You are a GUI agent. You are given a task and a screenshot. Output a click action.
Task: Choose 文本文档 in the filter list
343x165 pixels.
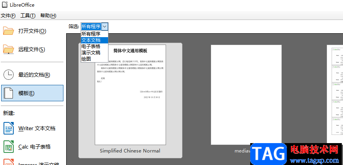point(94,40)
